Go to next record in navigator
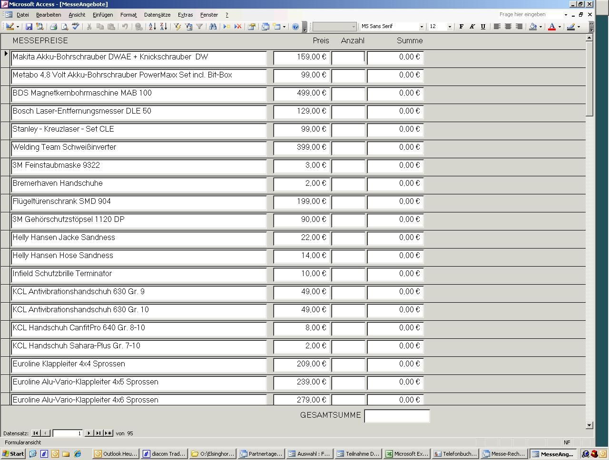 pyautogui.click(x=88, y=433)
